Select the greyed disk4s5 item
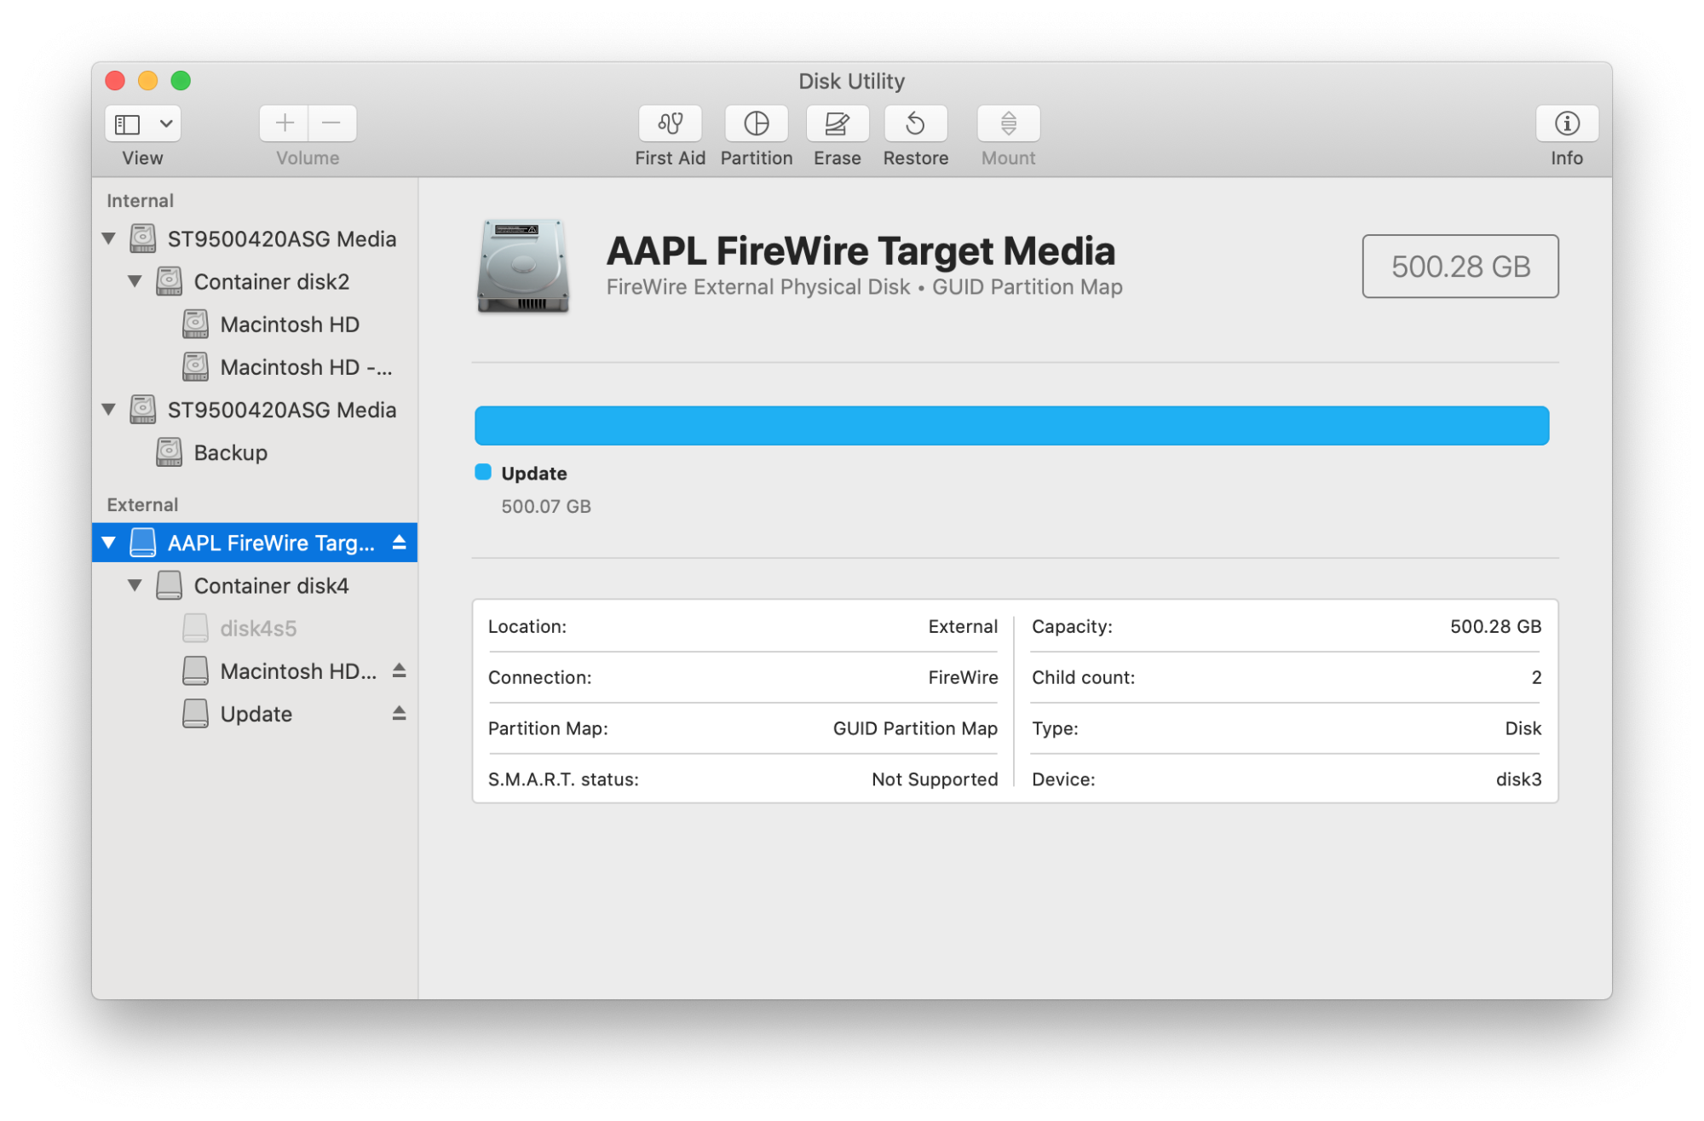This screenshot has width=1704, height=1121. [255, 629]
